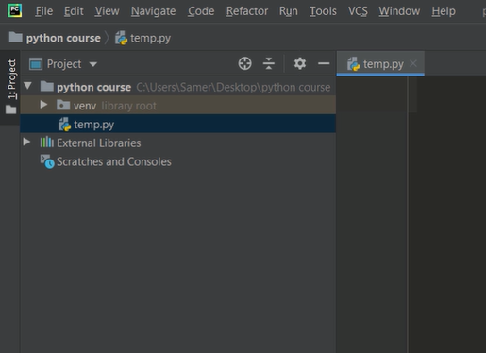Click temp.py breadcrumb in navigation bar
This screenshot has height=353, width=486.
[150, 38]
